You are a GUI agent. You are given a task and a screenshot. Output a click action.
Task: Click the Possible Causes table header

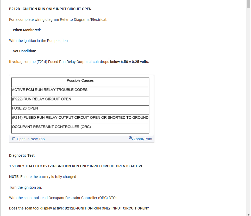point(80,81)
